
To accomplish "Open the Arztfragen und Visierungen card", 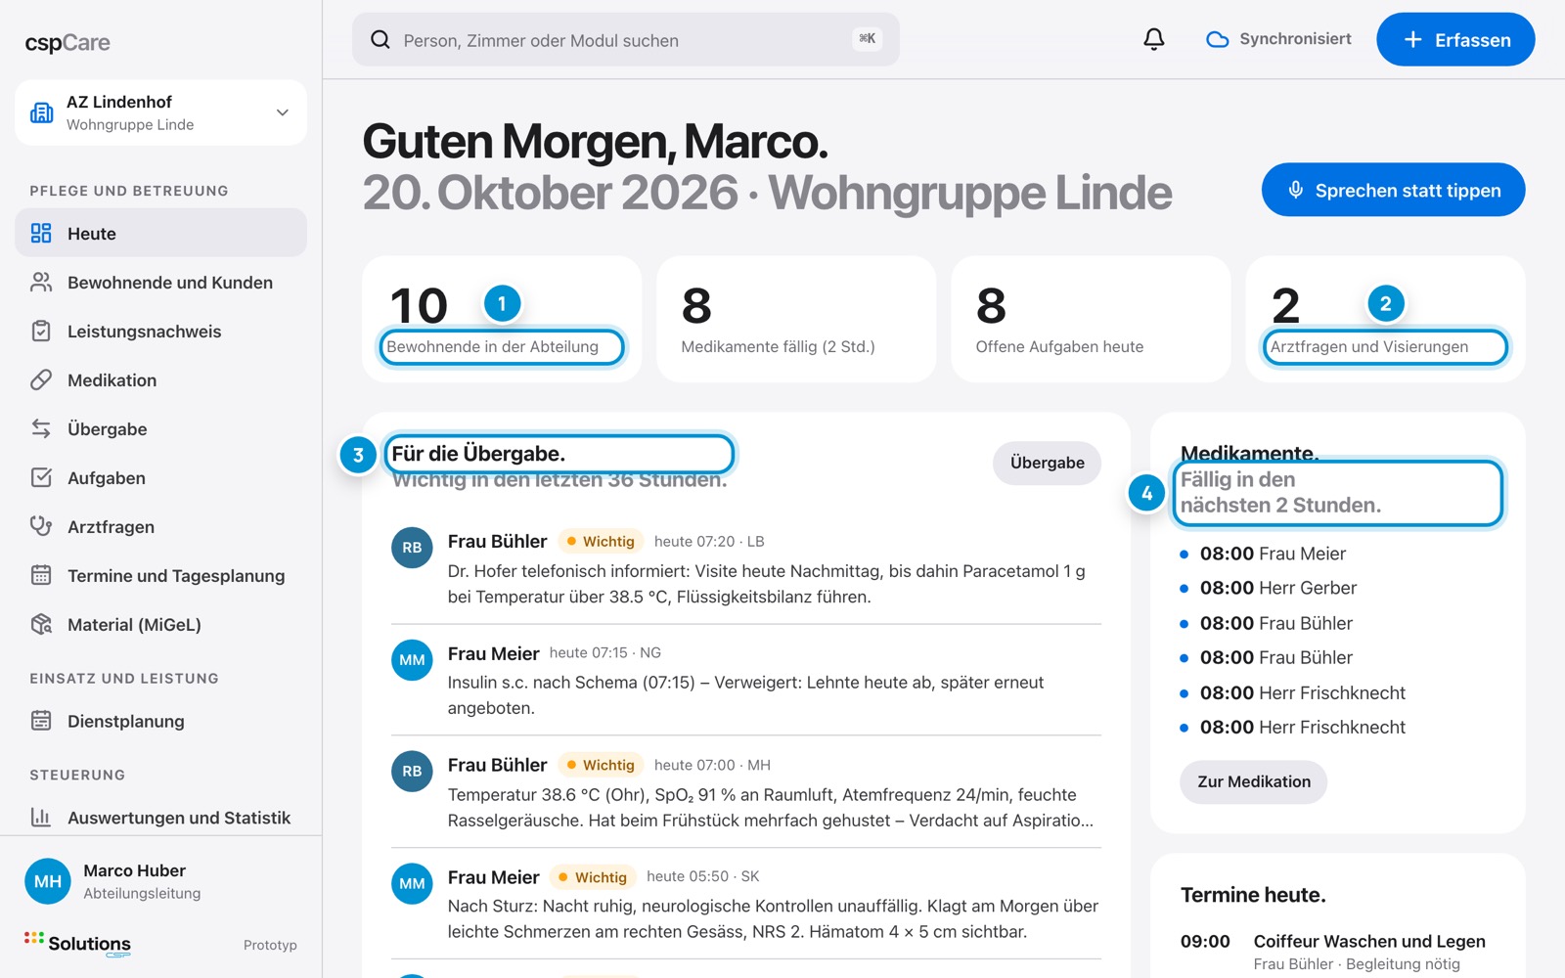I will click(1385, 319).
